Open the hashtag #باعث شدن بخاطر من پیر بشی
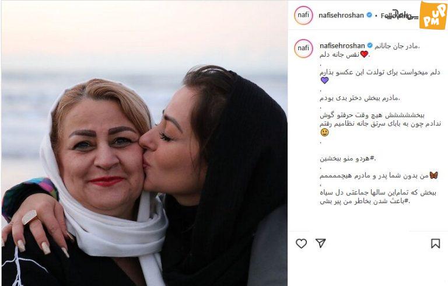The height and width of the screenshot is (286, 448). pos(365,201)
